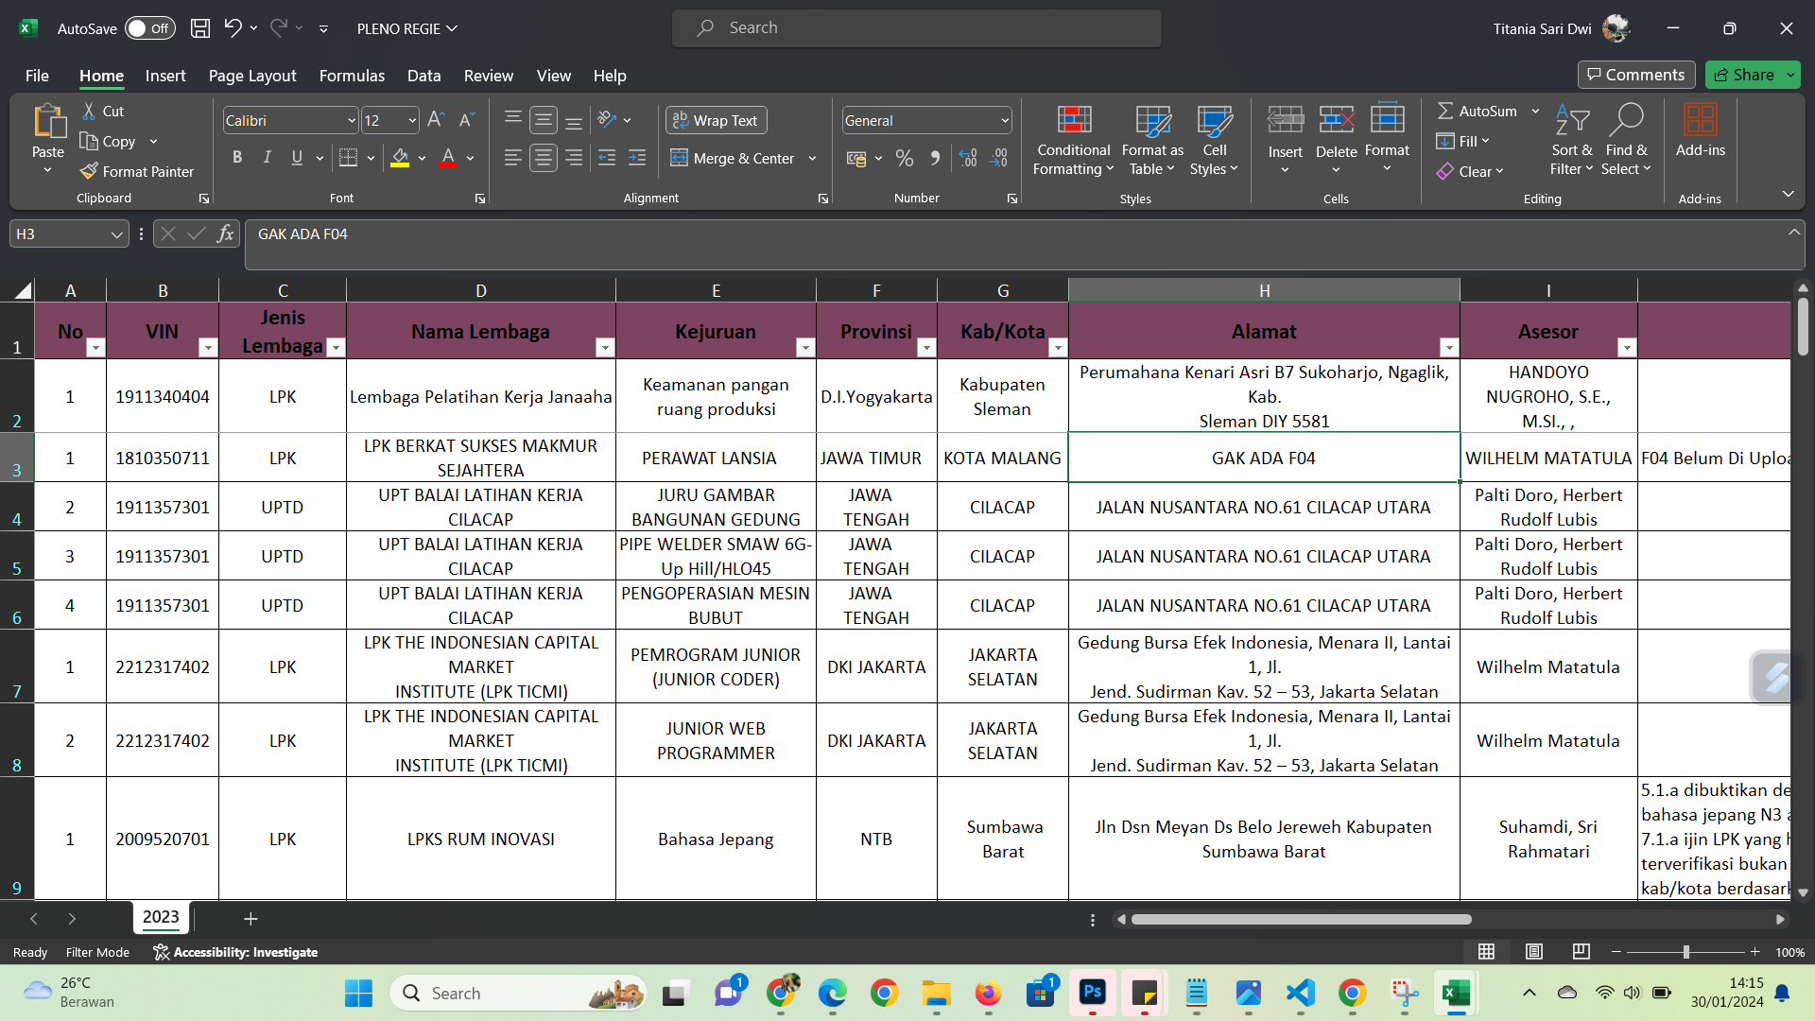Click the Align Left icon
Viewport: 1815px width, 1021px height.
[x=513, y=158]
